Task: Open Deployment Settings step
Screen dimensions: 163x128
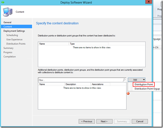Action: pyautogui.click(x=14, y=31)
